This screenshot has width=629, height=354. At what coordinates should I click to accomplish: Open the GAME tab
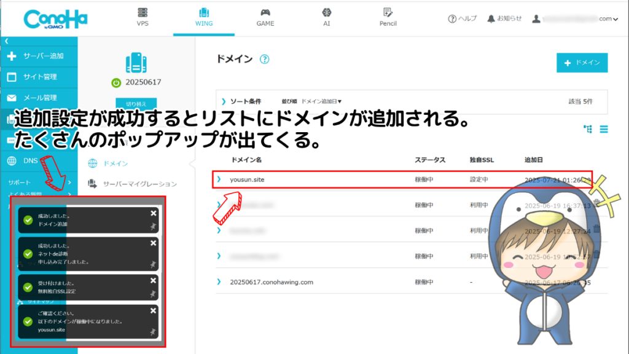(265, 18)
